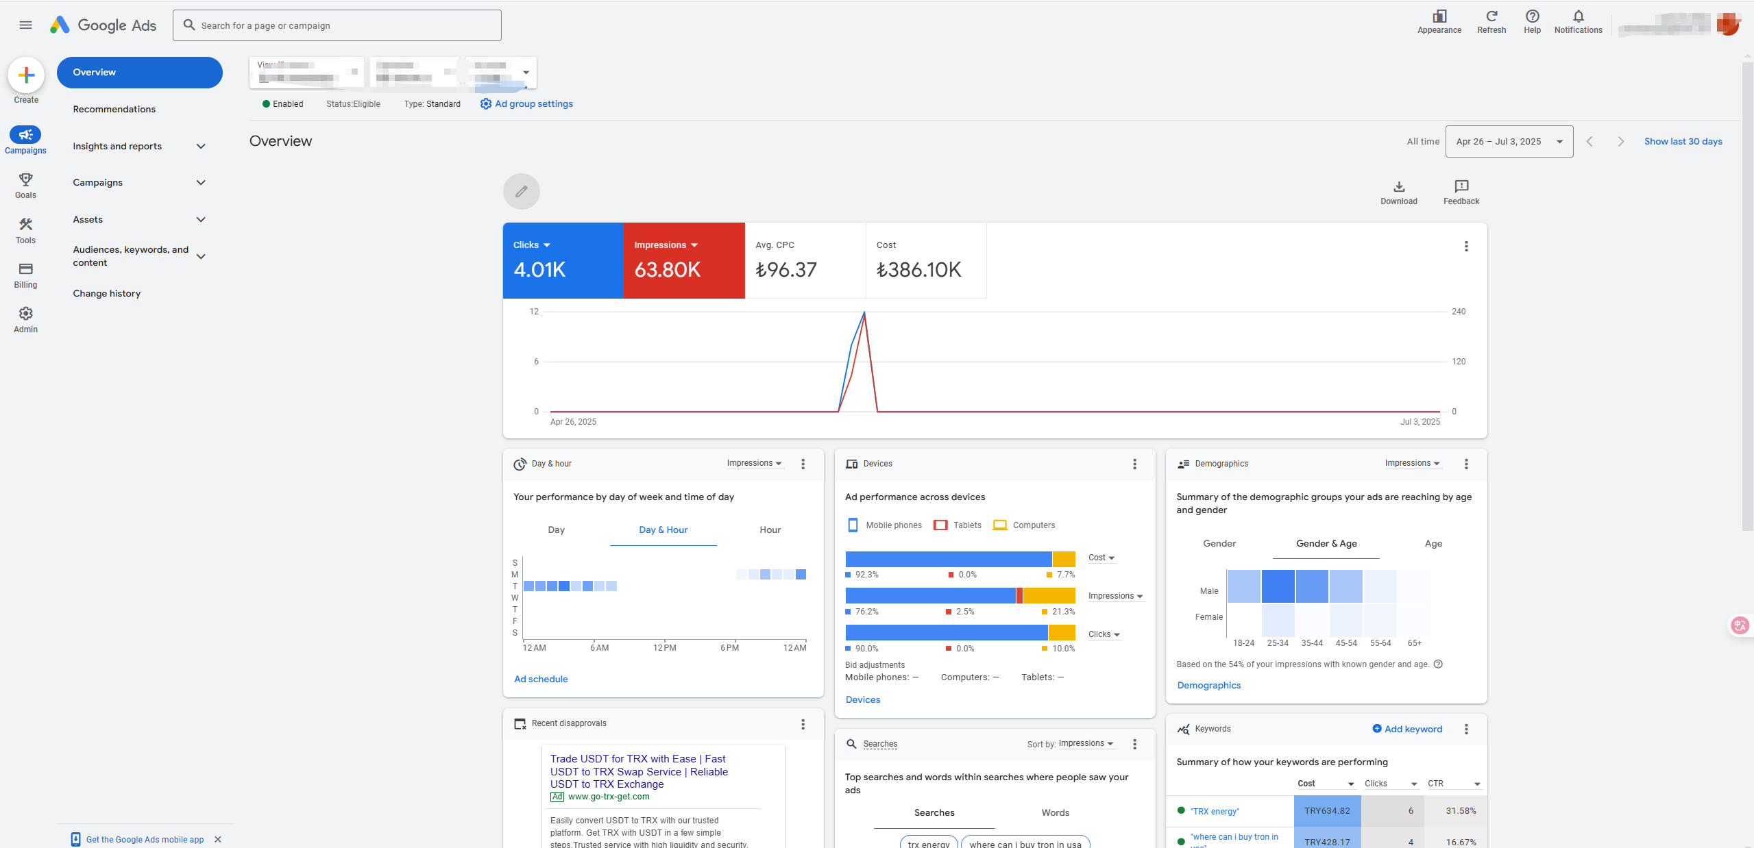Click Add keyword button
Image resolution: width=1754 pixels, height=848 pixels.
tap(1407, 729)
